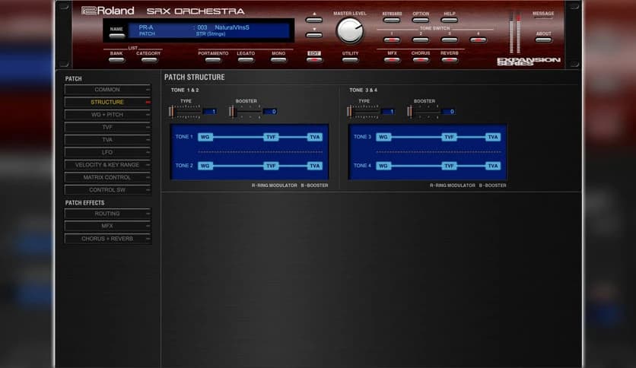Toggle Tone Switch 1

(392, 40)
